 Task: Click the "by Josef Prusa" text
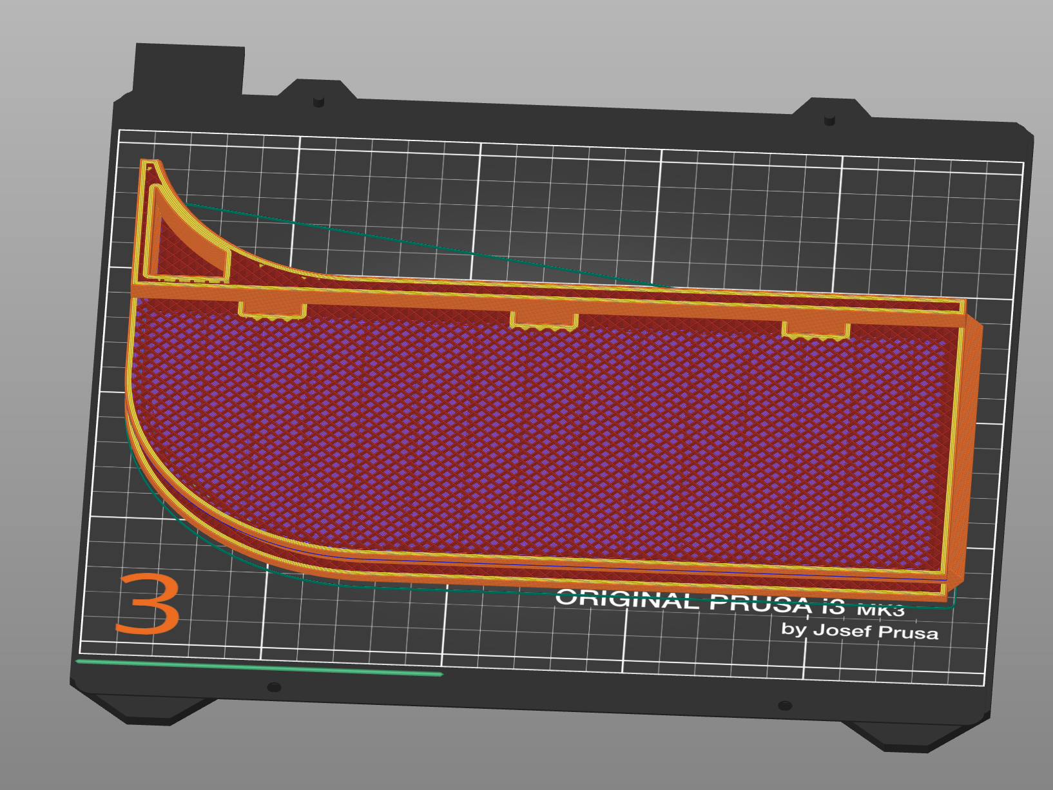pos(860,630)
